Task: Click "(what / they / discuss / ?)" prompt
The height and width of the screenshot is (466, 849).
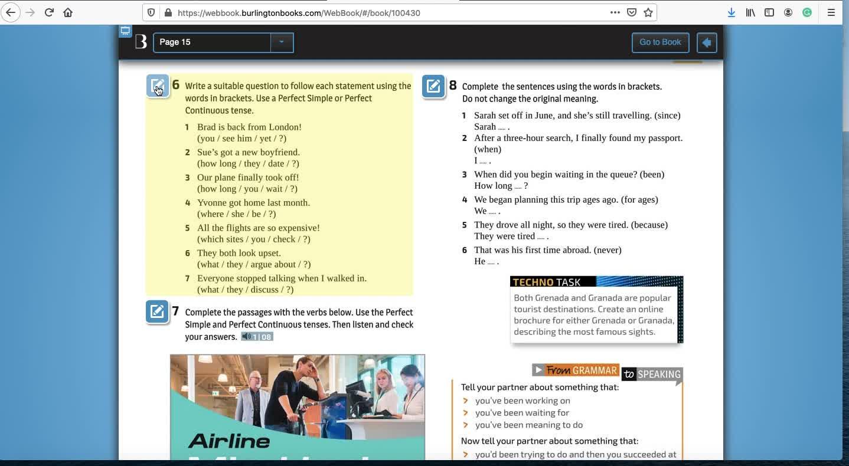Action: click(245, 290)
